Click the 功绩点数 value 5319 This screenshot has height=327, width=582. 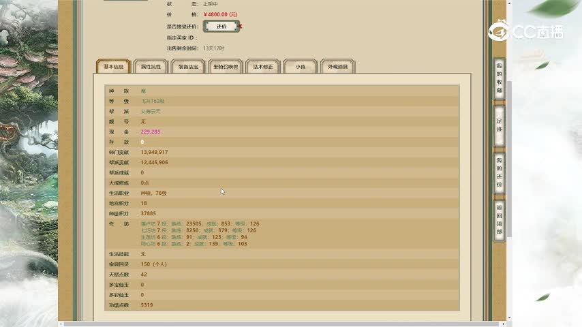[147, 305]
